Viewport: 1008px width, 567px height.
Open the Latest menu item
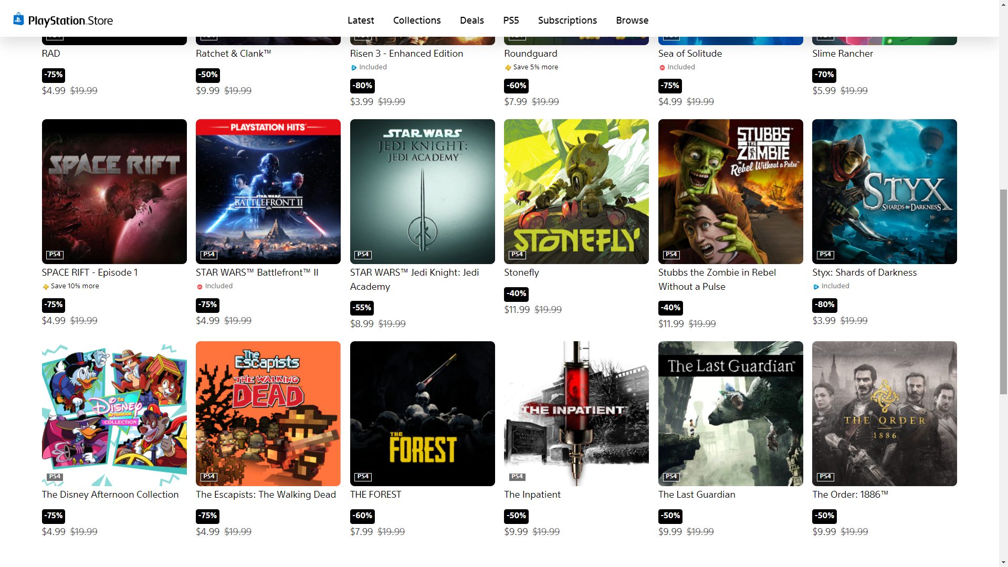[361, 20]
